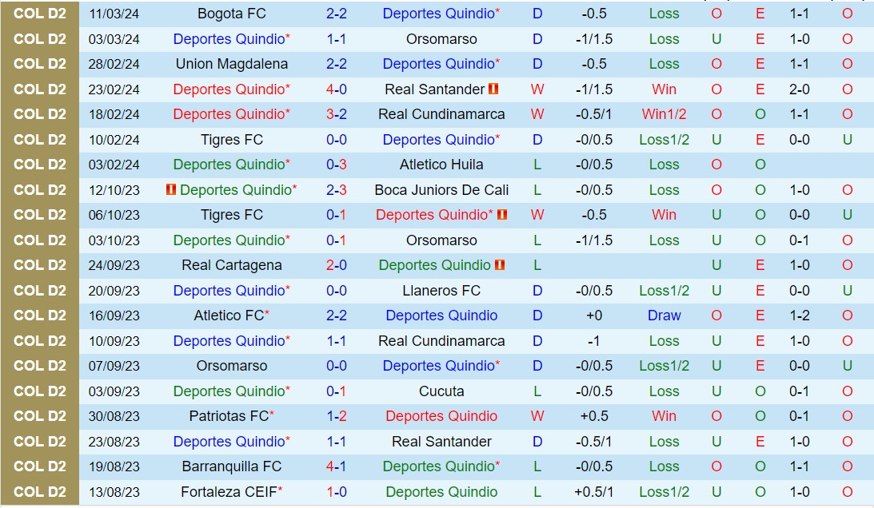This screenshot has height=508, width=874.
Task: Open the 4-0 score against Real Santander
Action: click(x=337, y=89)
